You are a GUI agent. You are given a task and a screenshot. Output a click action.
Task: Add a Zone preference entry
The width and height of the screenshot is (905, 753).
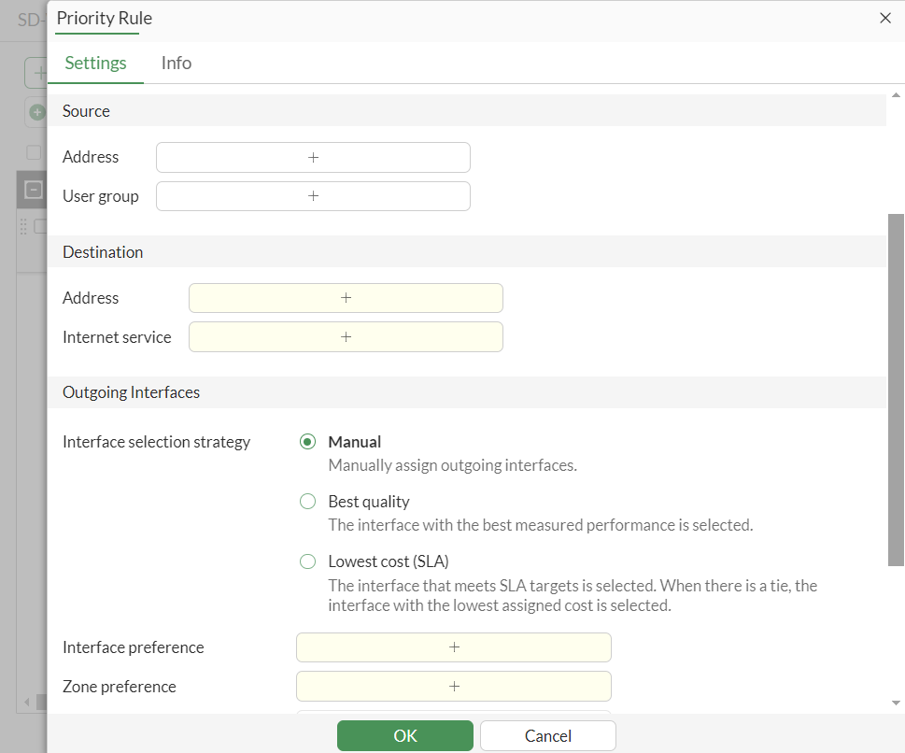(454, 687)
